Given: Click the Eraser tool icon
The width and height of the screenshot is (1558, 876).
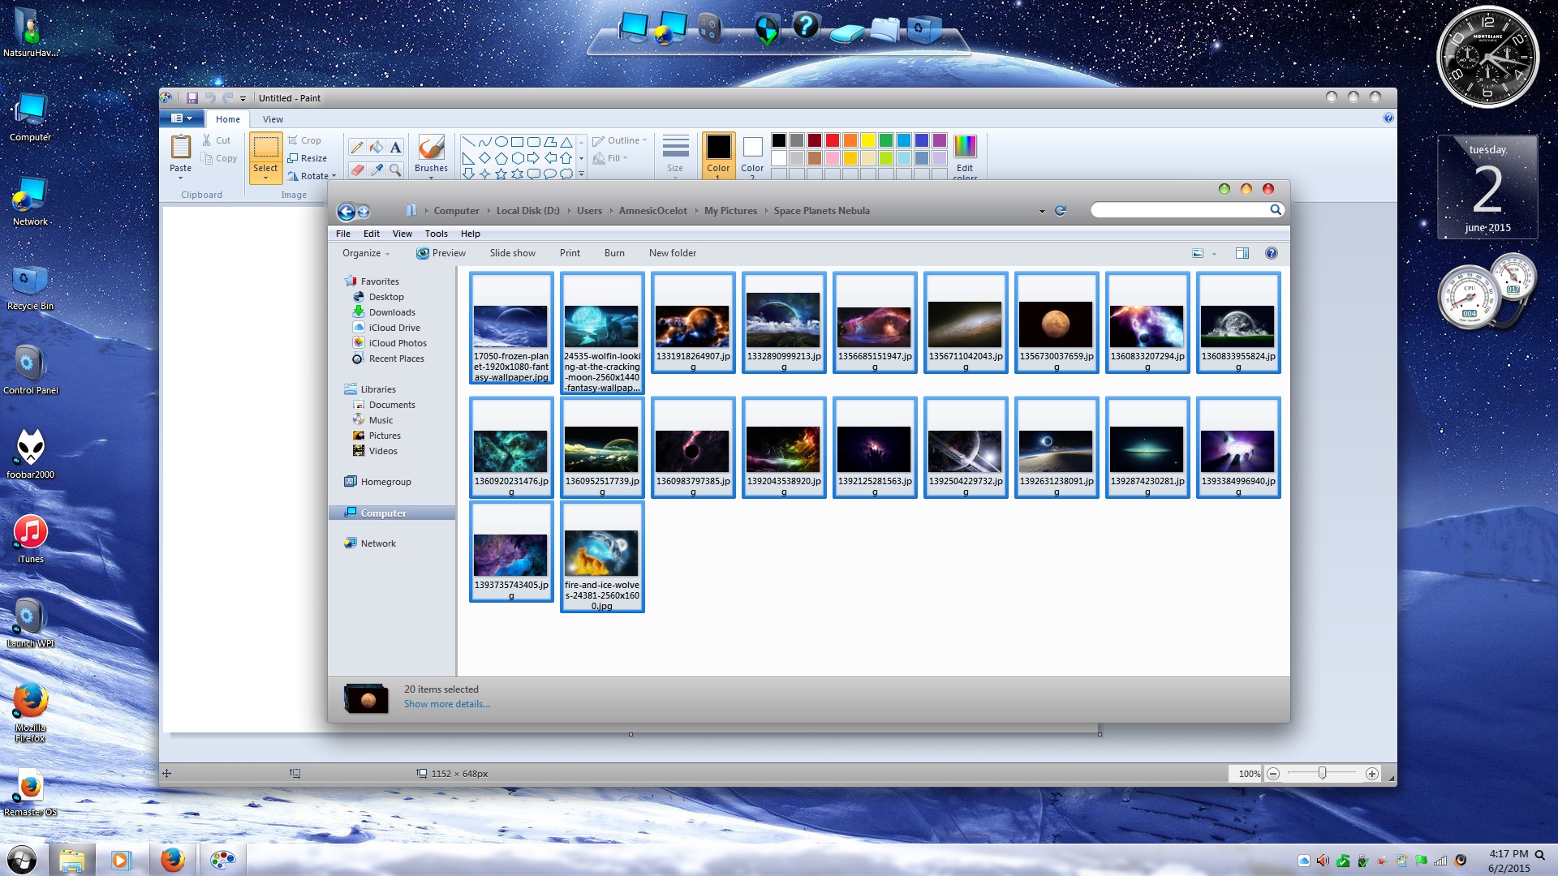Looking at the screenshot, I should point(356,170).
